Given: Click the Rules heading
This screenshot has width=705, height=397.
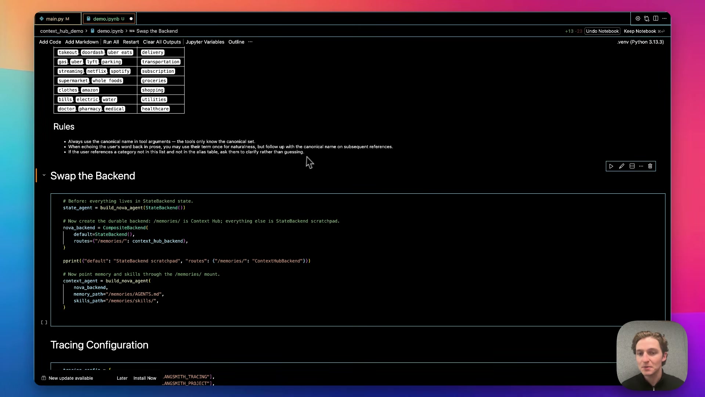Looking at the screenshot, I should 64,126.
